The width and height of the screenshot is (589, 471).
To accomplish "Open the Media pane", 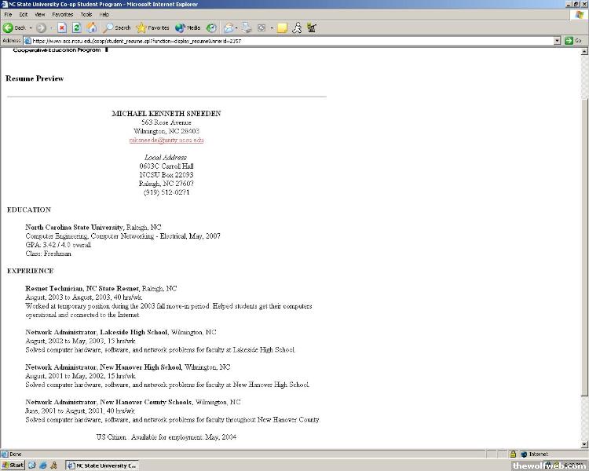I will [x=188, y=27].
